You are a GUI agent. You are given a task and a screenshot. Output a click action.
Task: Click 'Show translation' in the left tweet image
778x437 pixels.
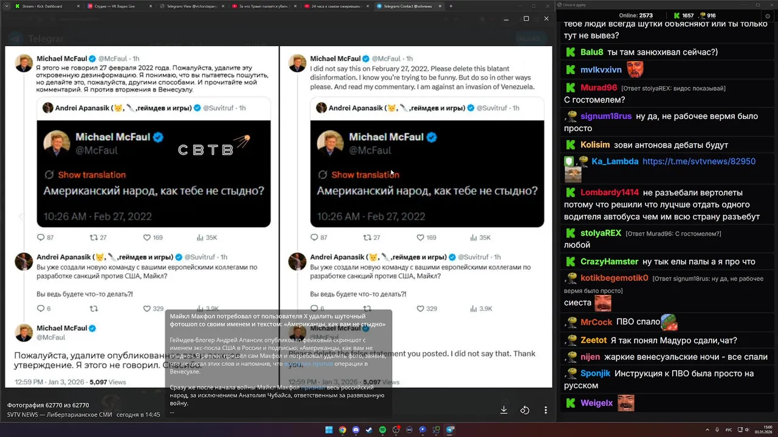pos(92,175)
